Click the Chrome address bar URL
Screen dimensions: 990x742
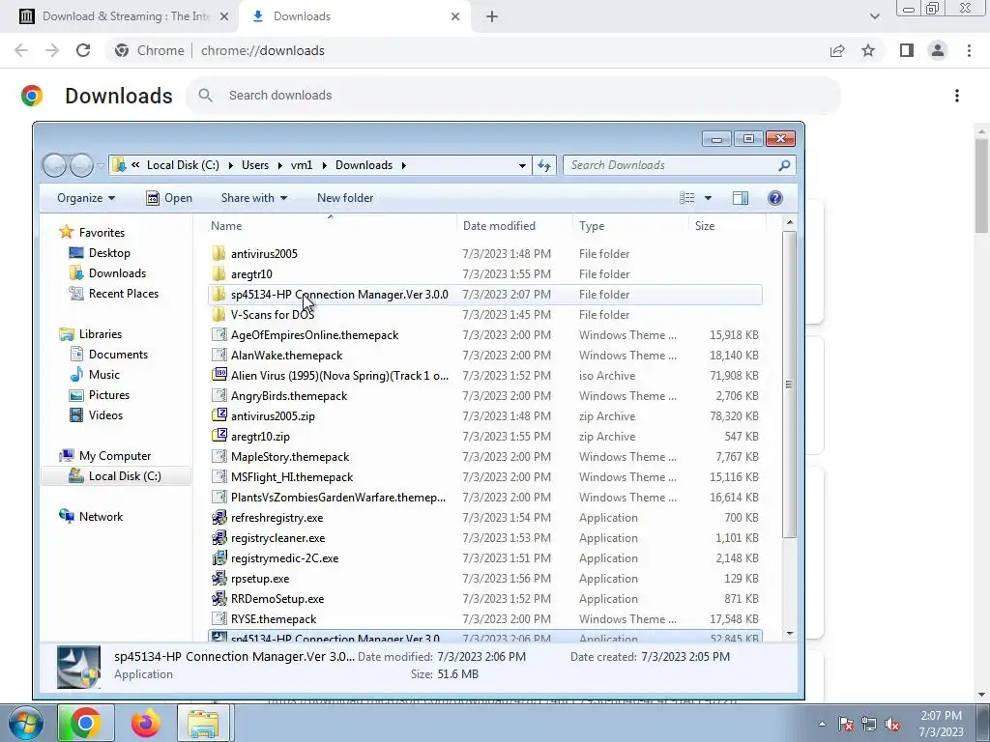[x=263, y=50]
